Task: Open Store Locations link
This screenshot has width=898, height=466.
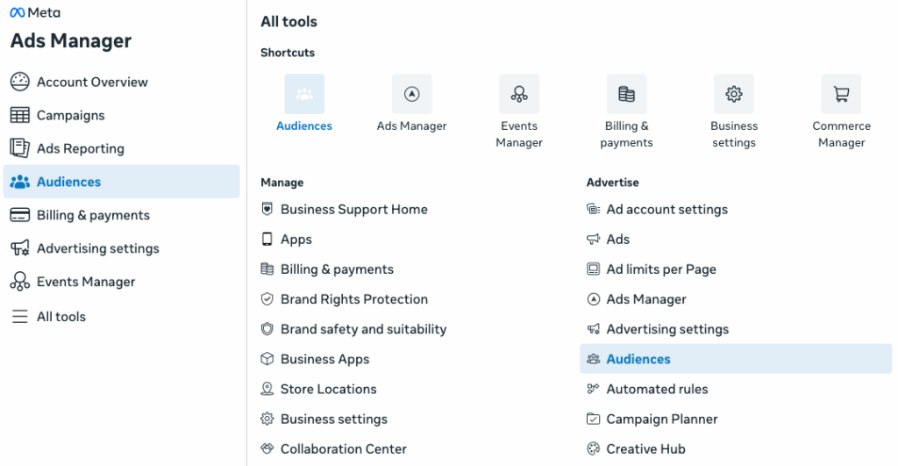Action: (x=328, y=389)
